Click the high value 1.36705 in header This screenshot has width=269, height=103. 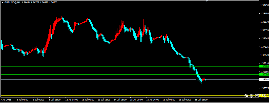(35, 3)
